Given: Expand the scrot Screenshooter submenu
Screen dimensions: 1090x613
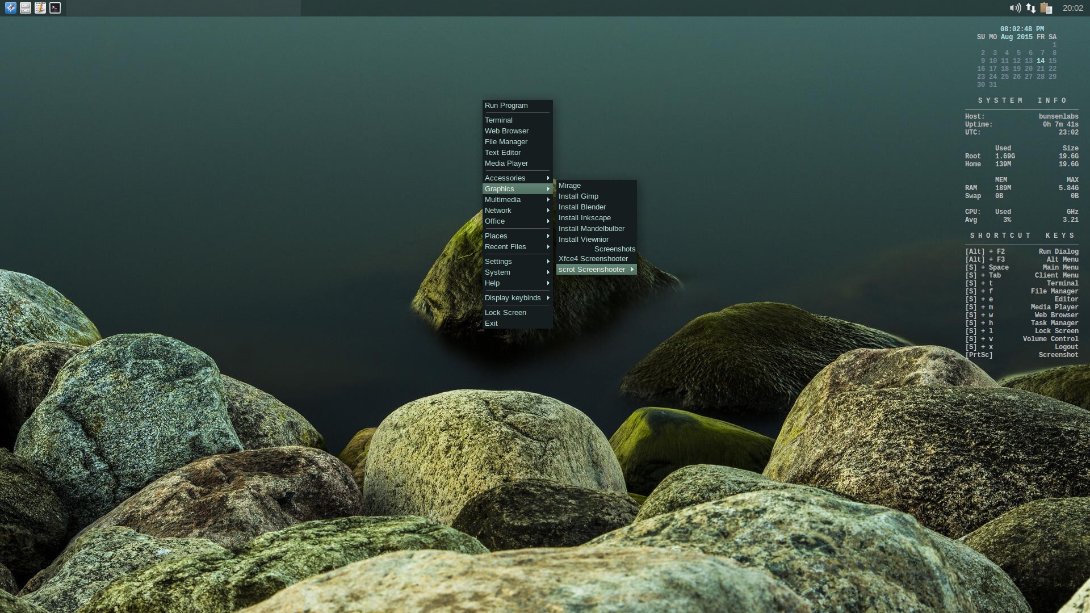Looking at the screenshot, I should (x=596, y=270).
